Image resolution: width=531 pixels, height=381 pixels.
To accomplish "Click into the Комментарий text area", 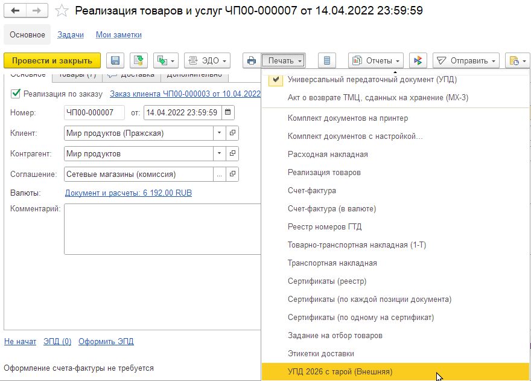I will click(162, 229).
